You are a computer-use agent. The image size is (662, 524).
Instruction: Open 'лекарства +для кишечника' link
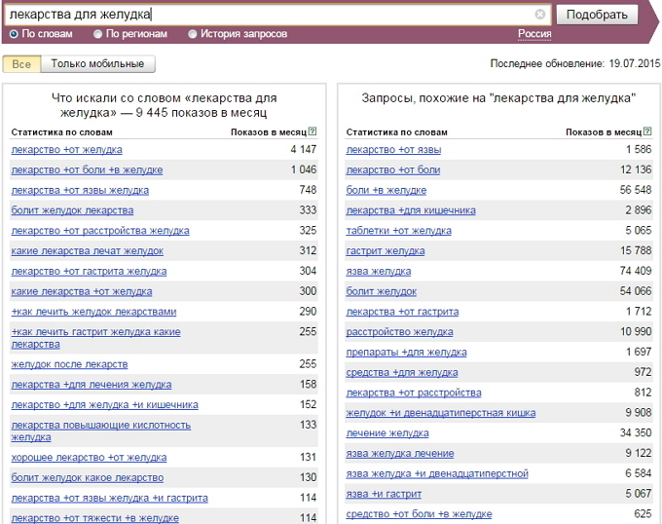pyautogui.click(x=411, y=210)
